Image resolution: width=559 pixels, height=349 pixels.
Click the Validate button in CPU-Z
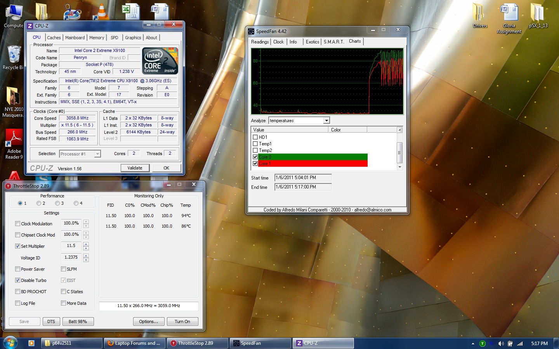coord(135,168)
